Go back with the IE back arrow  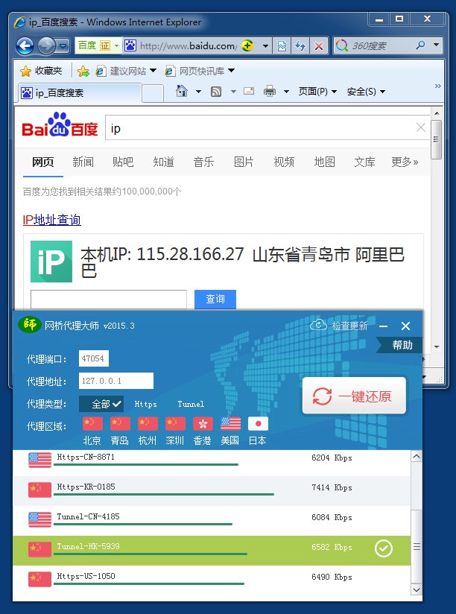(25, 45)
